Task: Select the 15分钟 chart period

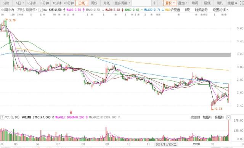Action: coord(44,3)
